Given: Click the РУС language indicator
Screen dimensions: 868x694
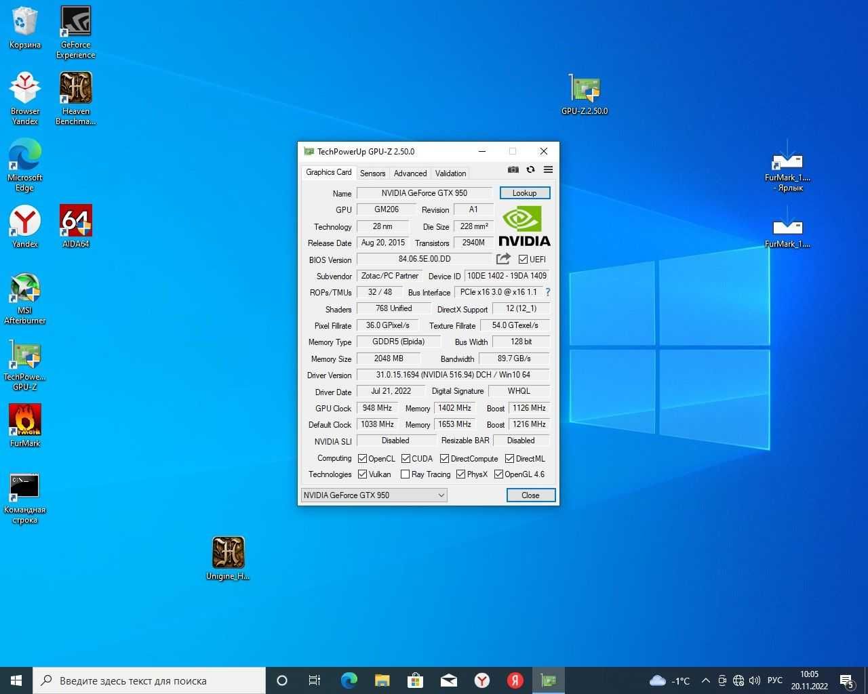Looking at the screenshot, I should pyautogui.click(x=775, y=680).
